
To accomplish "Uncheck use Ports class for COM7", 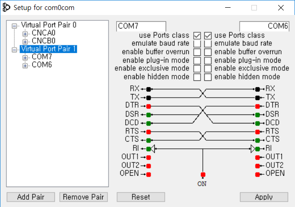I will pyautogui.click(x=197, y=35).
